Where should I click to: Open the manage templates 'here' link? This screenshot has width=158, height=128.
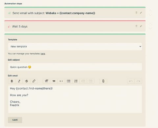click(x=43, y=53)
